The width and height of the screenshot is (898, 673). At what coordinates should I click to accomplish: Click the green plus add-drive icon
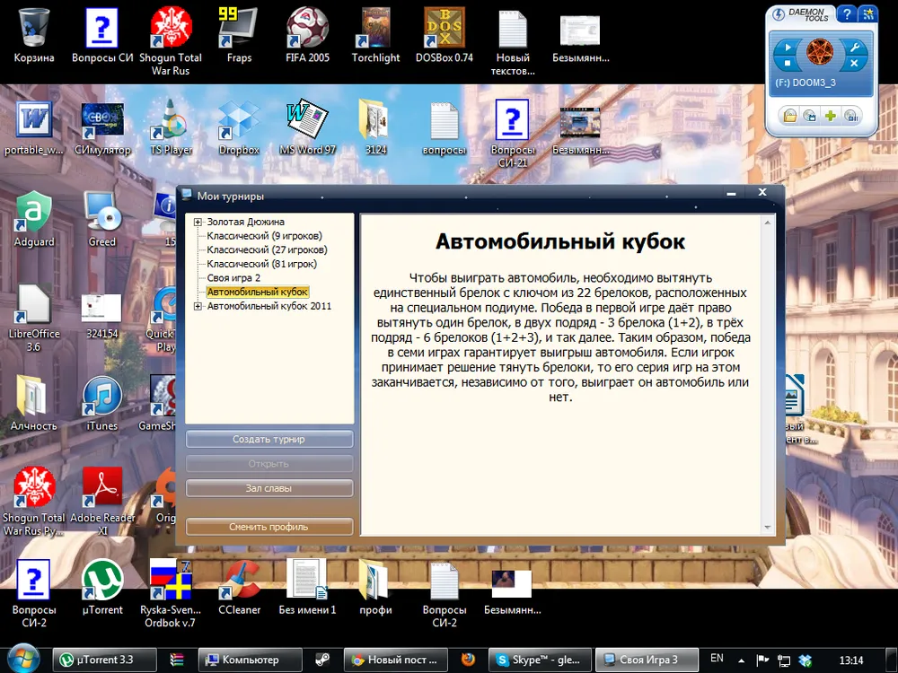coord(831,116)
